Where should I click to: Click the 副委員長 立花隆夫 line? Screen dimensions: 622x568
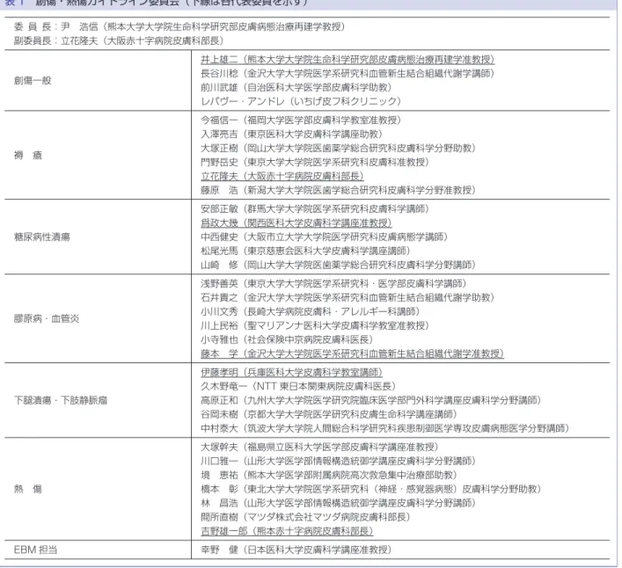[x=119, y=40]
